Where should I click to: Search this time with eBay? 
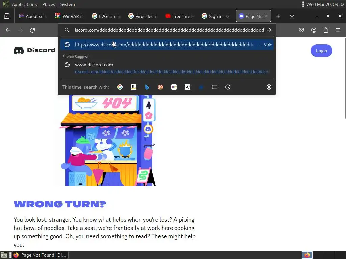[174, 87]
